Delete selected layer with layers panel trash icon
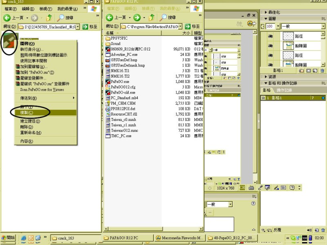327x245 pixels. (322, 71)
